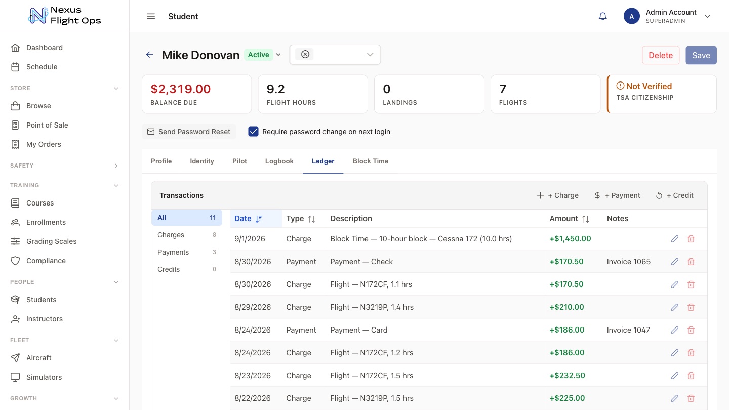The height and width of the screenshot is (410, 729).
Task: Click the Delete student button
Action: pos(661,55)
